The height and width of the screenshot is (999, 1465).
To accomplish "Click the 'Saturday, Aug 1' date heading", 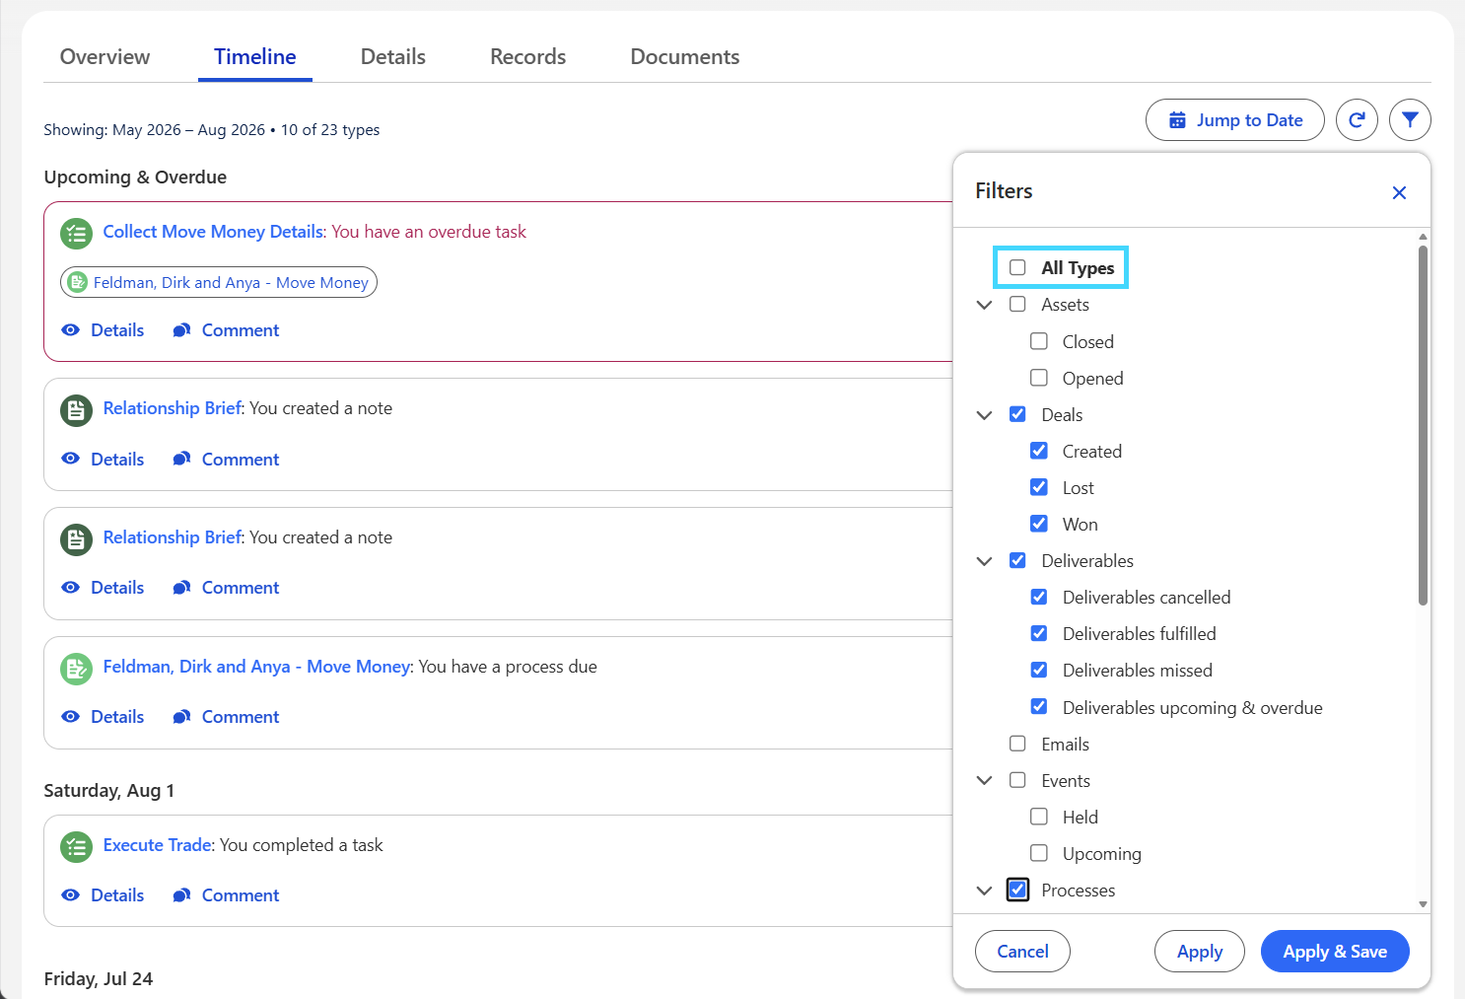I will point(109,791).
